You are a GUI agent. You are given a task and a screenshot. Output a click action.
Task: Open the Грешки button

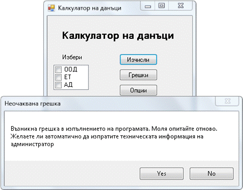click(x=138, y=75)
